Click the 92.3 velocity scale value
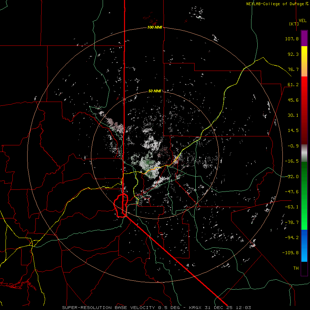The width and height of the screenshot is (310, 310). click(293, 54)
